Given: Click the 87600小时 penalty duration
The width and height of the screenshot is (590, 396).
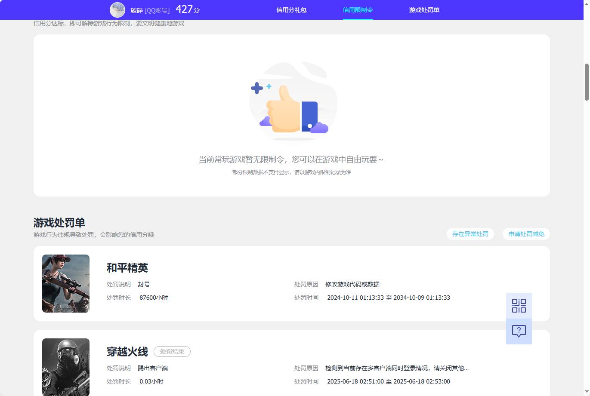Looking at the screenshot, I should coord(154,298).
